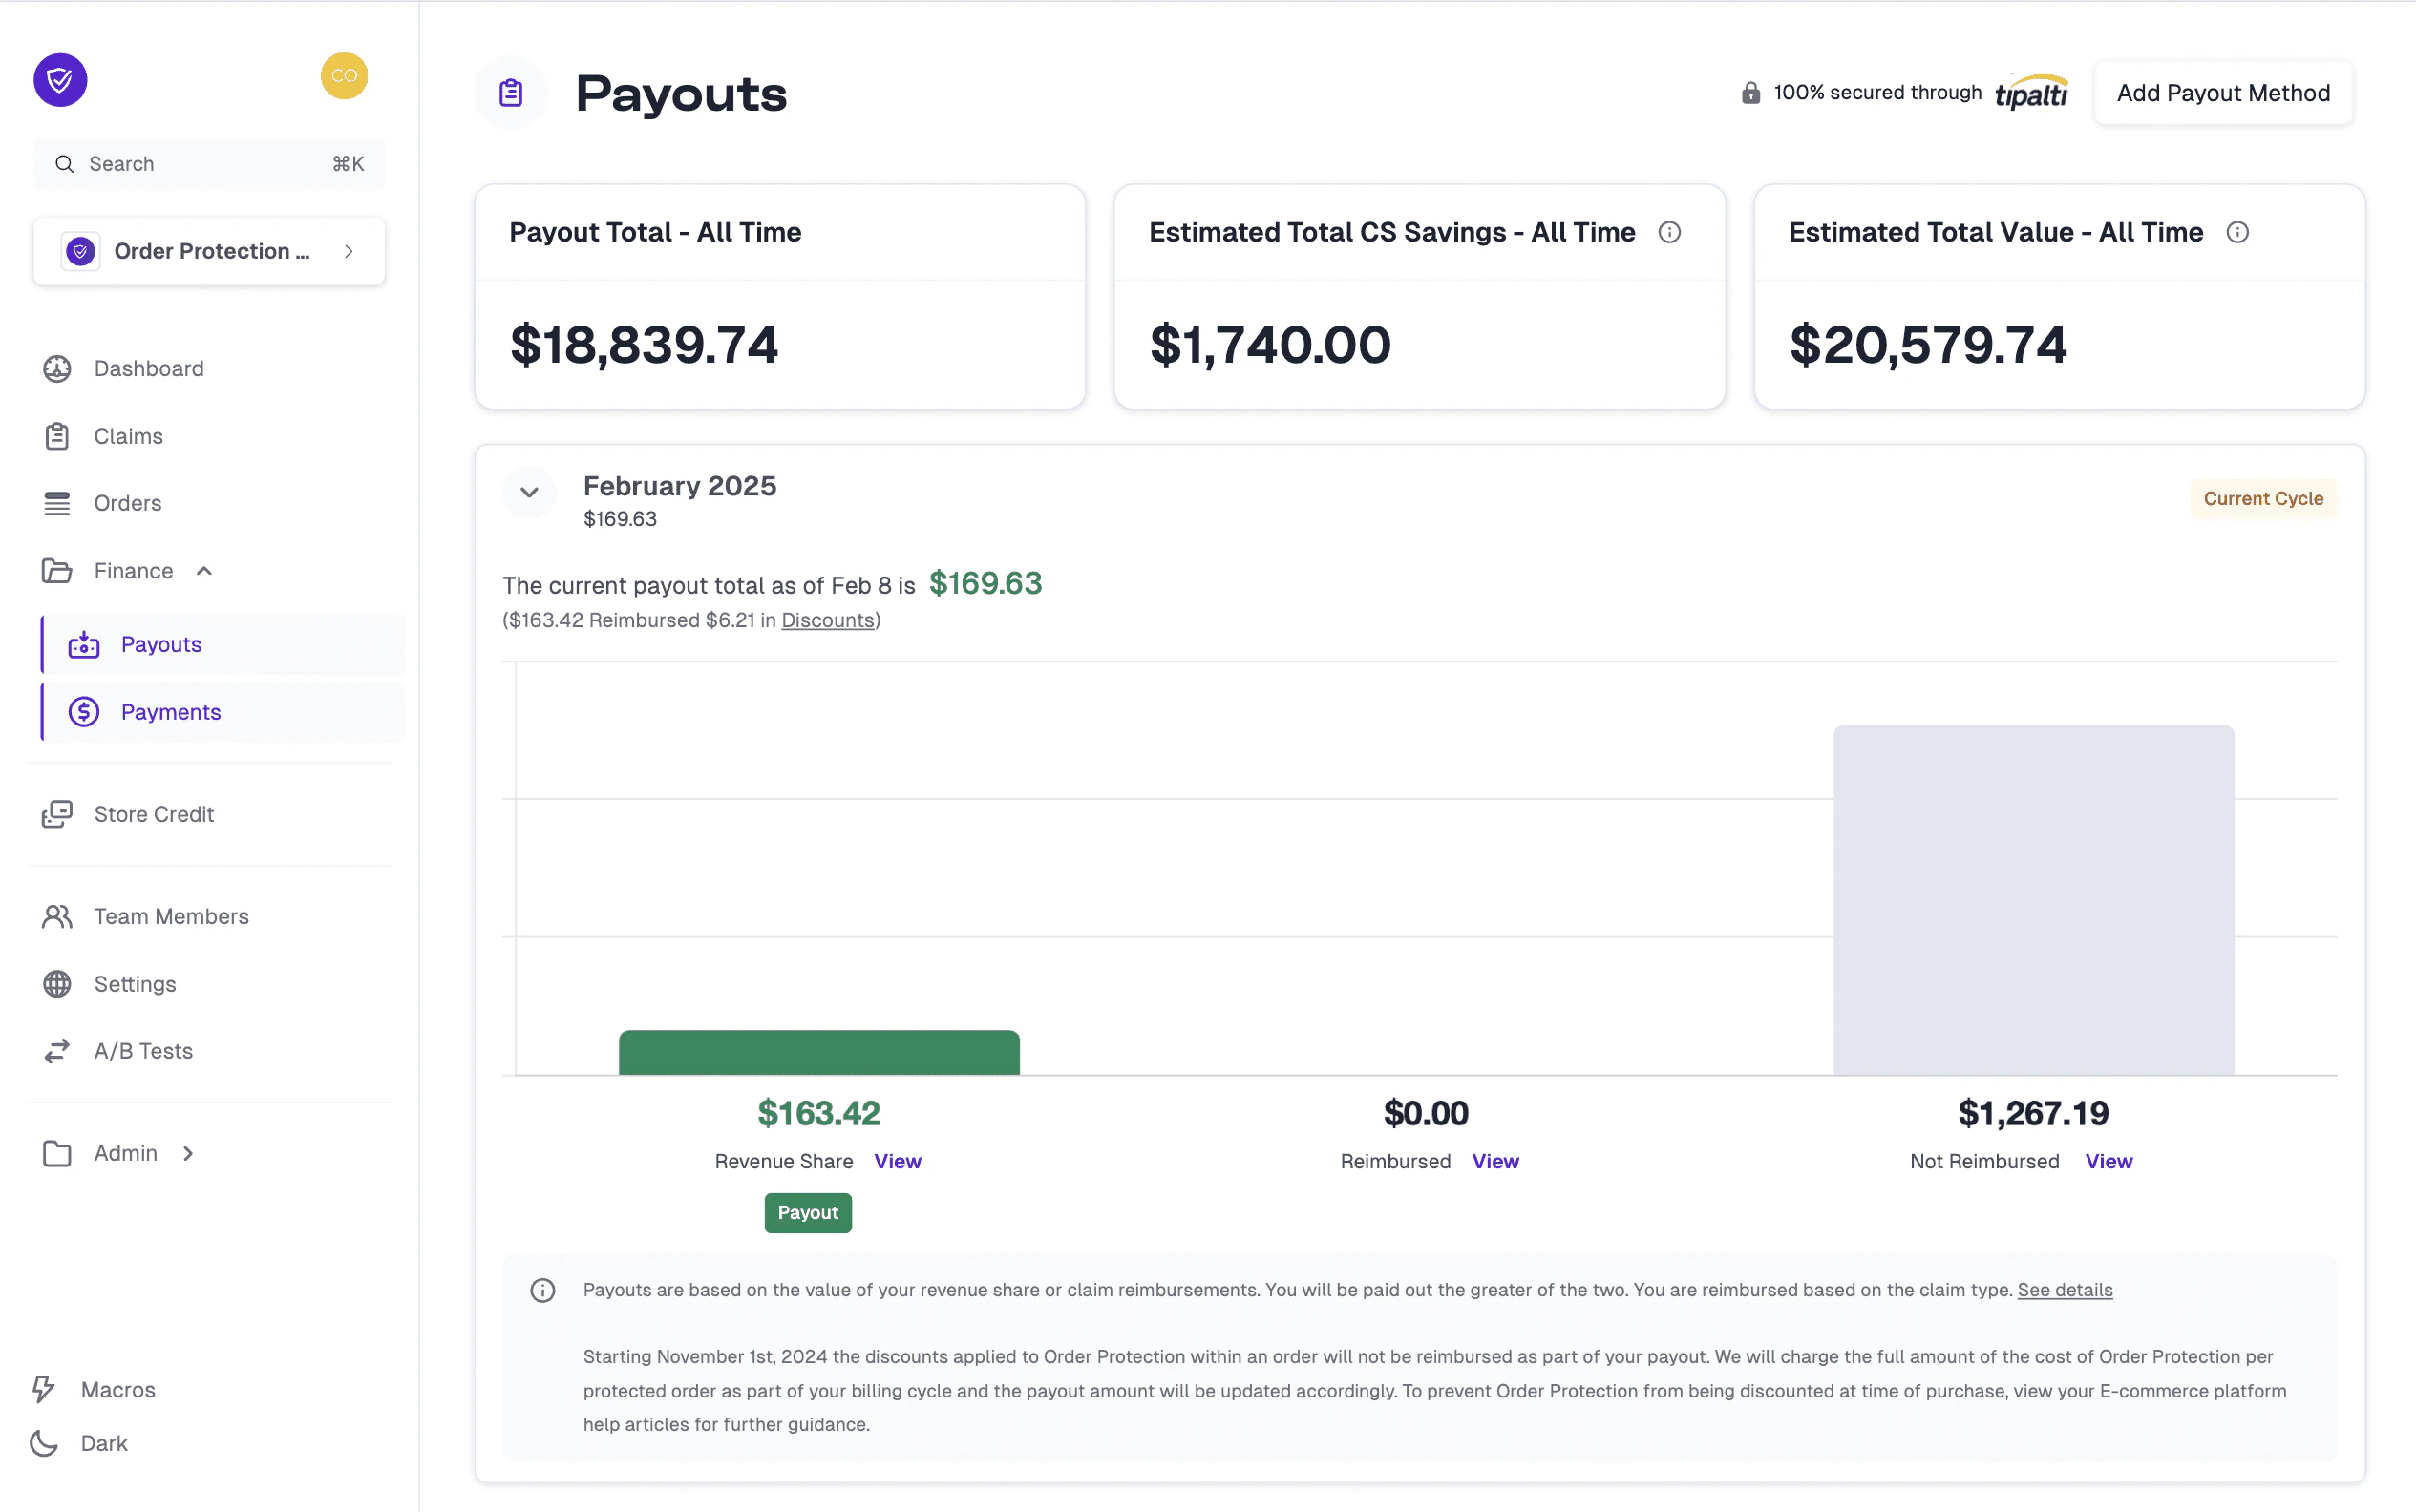Viewport: 2416px width, 1512px height.
Task: Open Payments via the dollar icon
Action: [x=84, y=711]
